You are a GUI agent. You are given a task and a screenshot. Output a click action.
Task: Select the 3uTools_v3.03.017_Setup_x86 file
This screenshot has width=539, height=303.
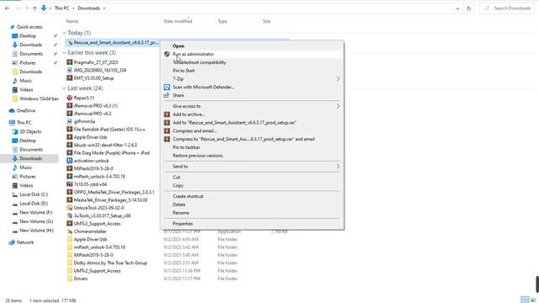click(x=102, y=215)
